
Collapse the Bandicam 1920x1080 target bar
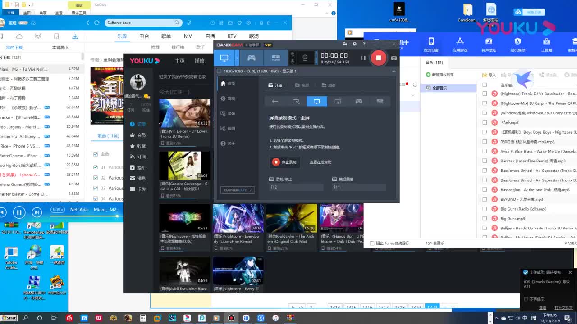coord(394,71)
